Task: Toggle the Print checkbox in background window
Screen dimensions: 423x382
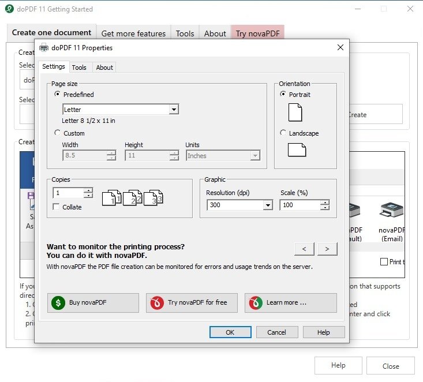Action: pos(384,261)
